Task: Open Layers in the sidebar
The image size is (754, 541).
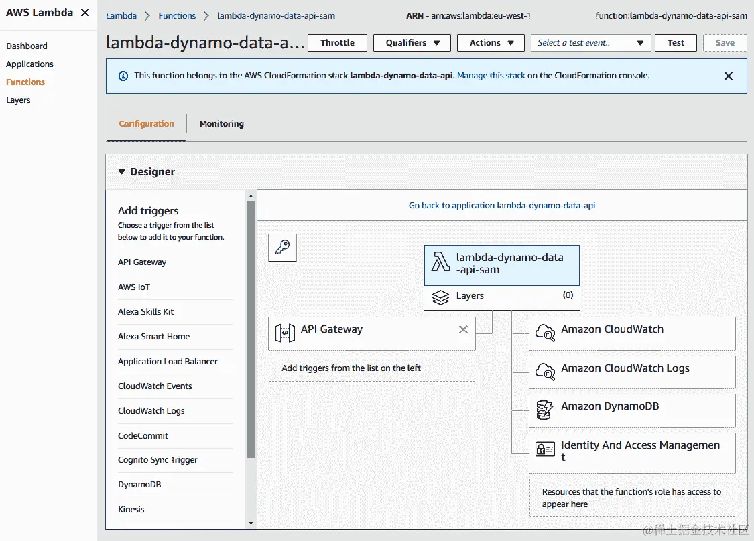Action: pos(18,100)
